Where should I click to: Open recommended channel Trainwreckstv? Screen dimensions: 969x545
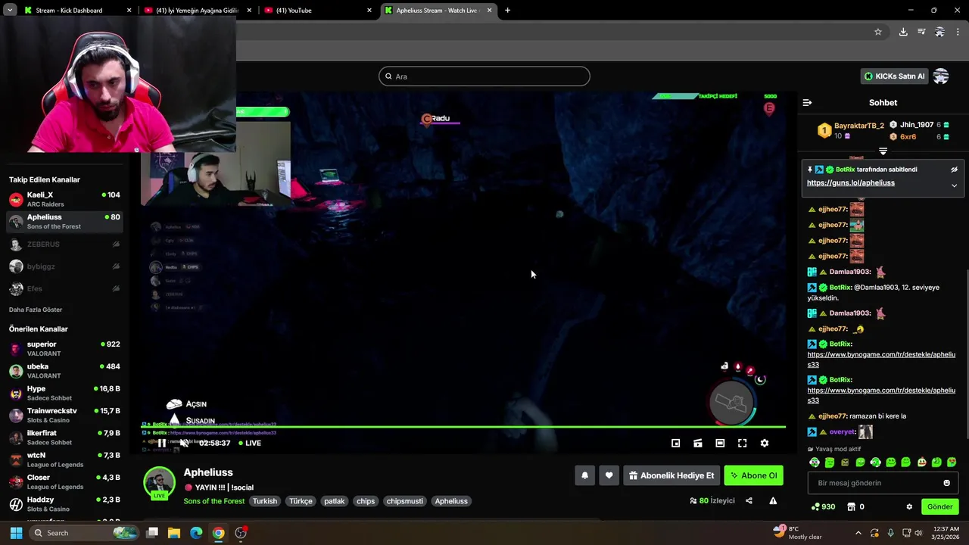pos(64,415)
